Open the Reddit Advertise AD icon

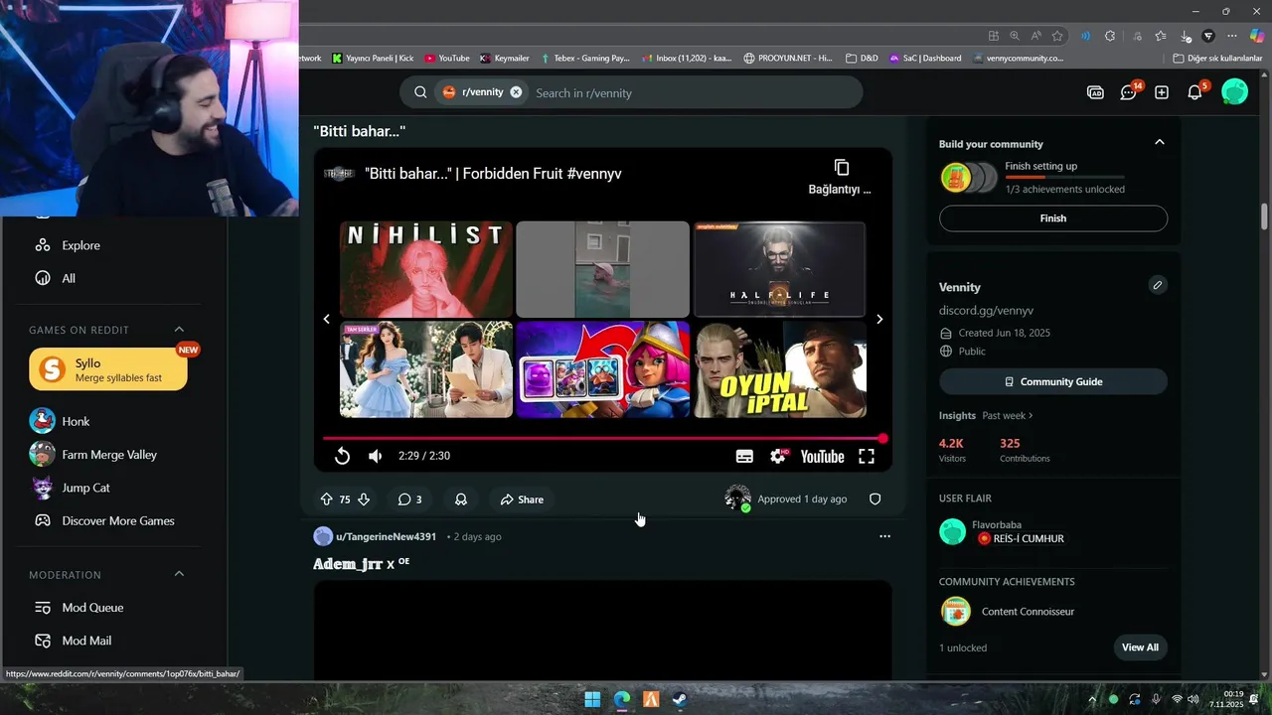[1095, 92]
